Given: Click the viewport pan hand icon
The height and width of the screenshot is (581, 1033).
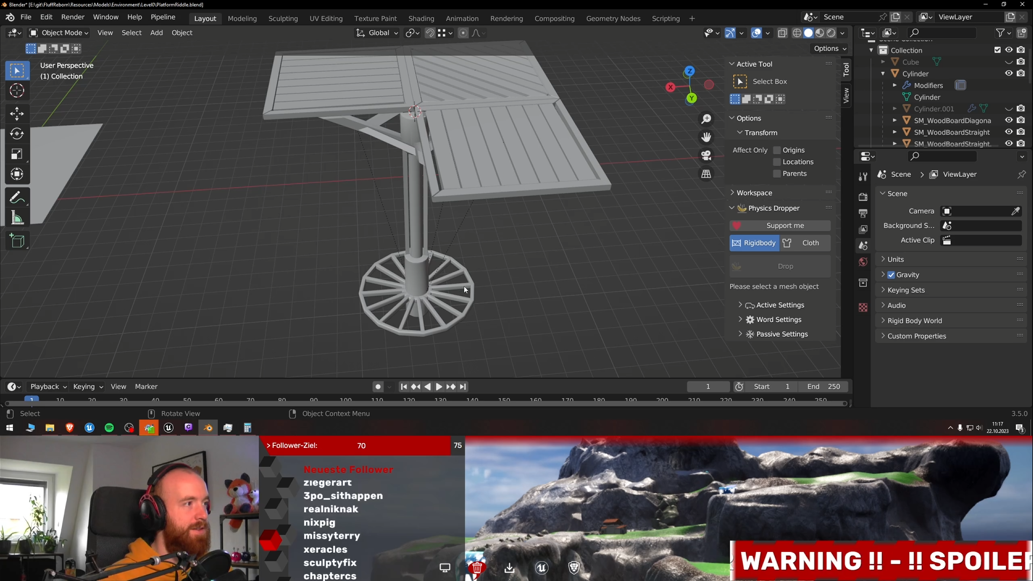Looking at the screenshot, I should click(x=706, y=137).
